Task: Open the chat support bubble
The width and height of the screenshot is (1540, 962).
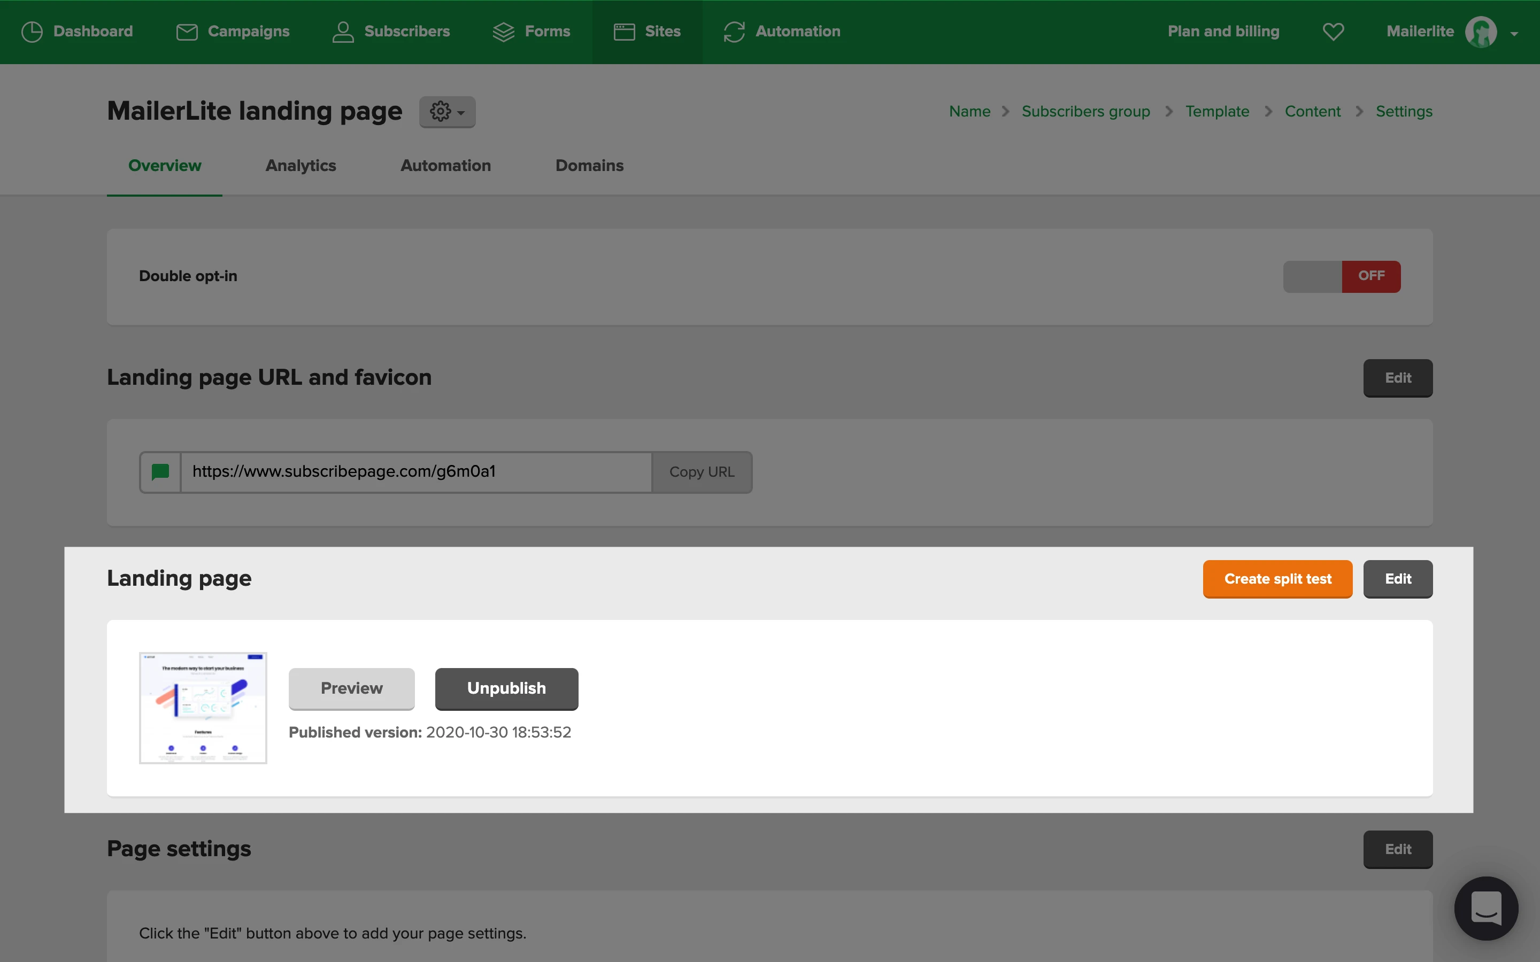Action: (x=1486, y=908)
